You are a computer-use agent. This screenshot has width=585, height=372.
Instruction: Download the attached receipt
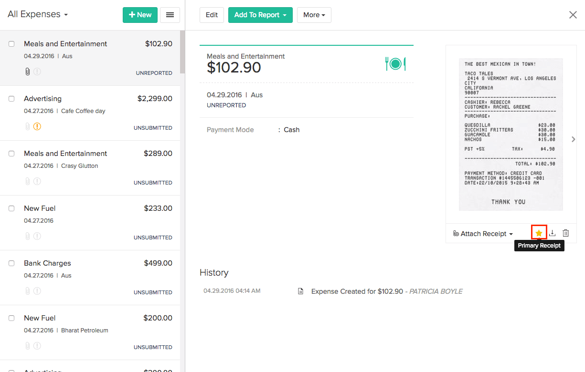(x=553, y=233)
